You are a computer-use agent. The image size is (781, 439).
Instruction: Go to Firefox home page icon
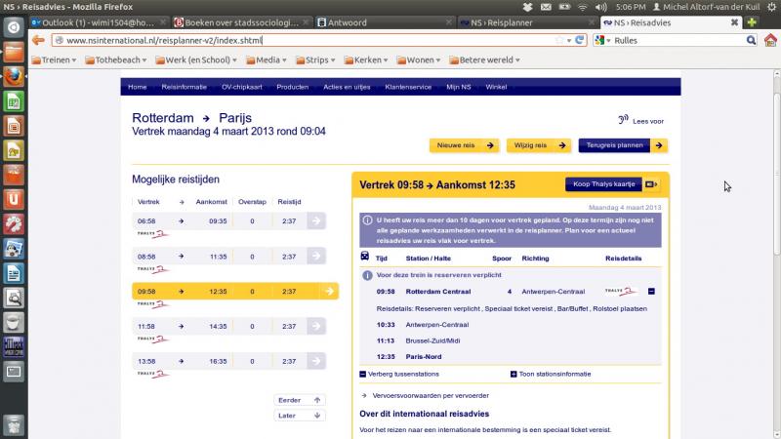click(x=770, y=40)
